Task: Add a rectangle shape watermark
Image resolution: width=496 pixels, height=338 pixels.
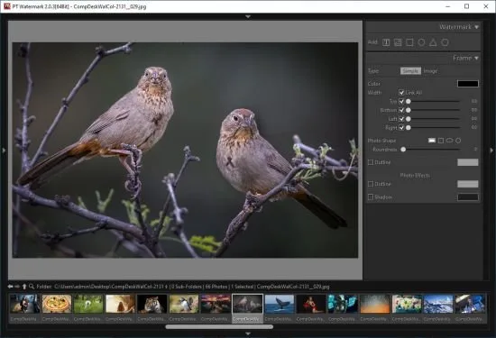Action: [x=409, y=42]
